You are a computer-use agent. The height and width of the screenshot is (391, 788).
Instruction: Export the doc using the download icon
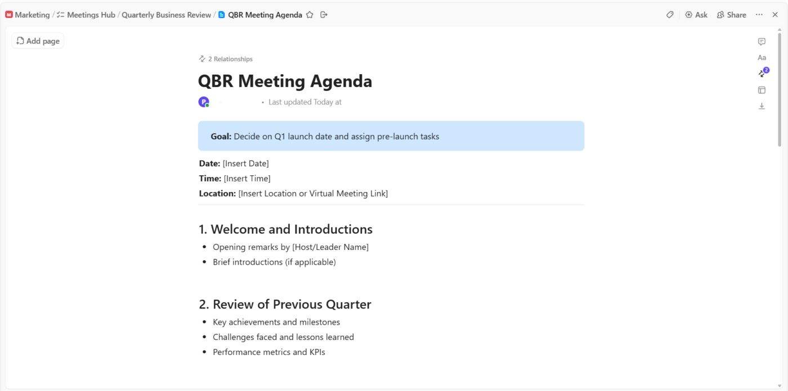point(762,106)
